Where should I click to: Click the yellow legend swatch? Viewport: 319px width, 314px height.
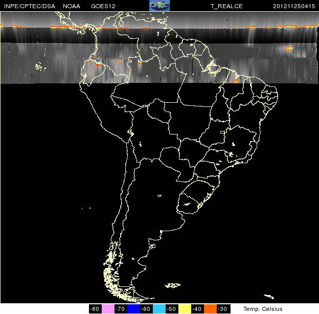coord(185,309)
